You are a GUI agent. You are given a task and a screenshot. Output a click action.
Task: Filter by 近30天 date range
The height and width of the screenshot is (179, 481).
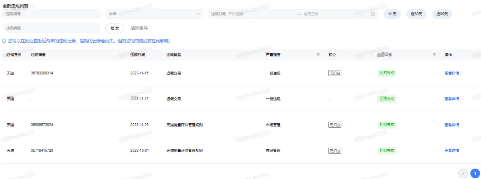tap(416, 14)
